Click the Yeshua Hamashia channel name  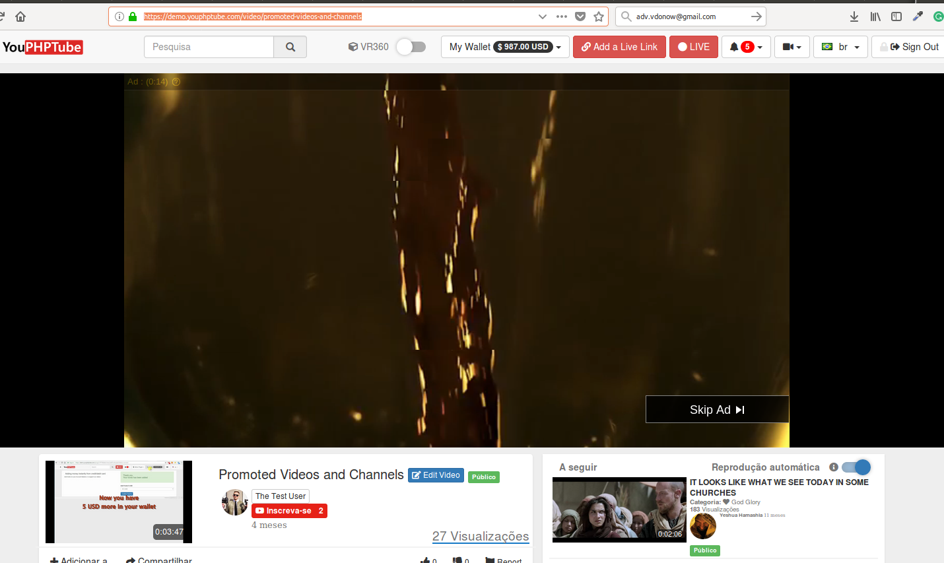pyautogui.click(x=741, y=515)
